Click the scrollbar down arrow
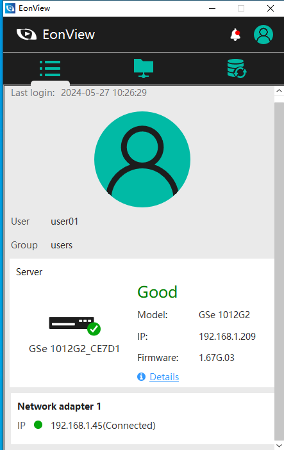This screenshot has width=284, height=450. [279, 446]
